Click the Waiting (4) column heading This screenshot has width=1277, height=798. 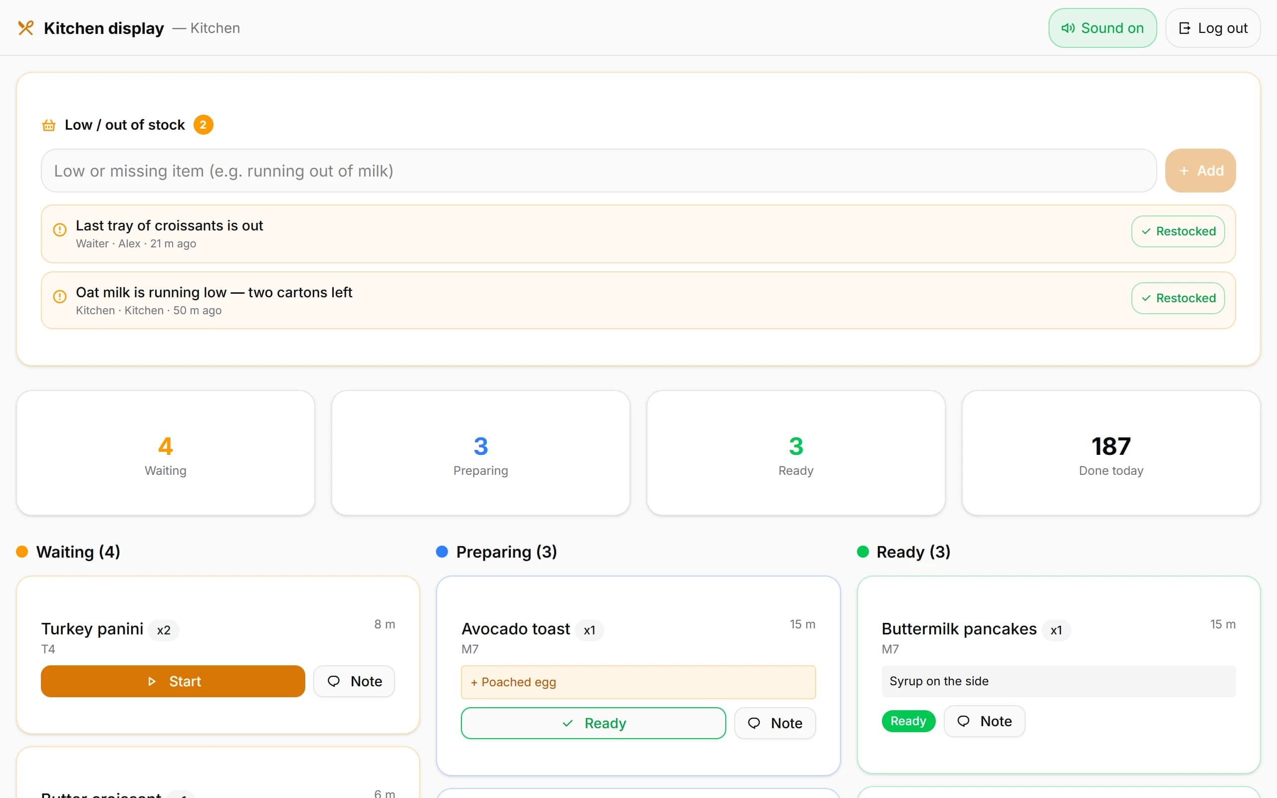(x=78, y=552)
